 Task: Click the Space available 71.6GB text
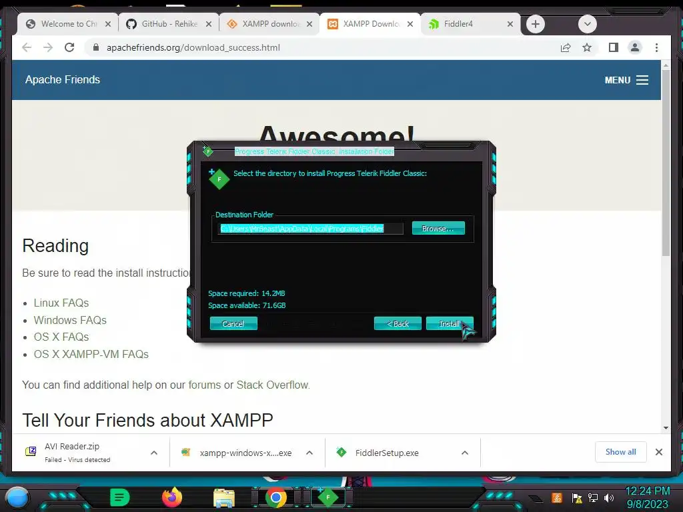(x=247, y=305)
